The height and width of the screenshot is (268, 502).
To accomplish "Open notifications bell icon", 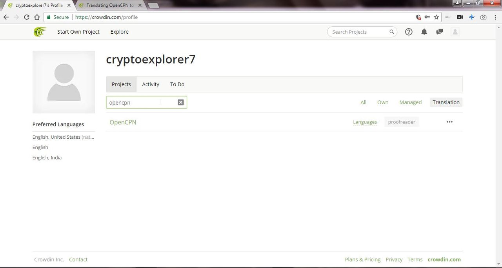I will [x=424, y=32].
